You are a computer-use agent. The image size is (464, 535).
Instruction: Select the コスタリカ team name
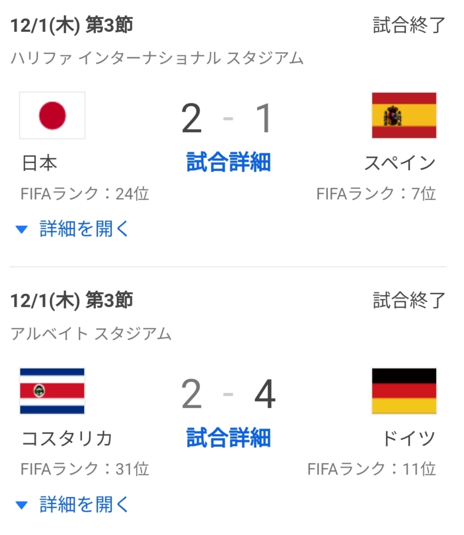point(67,438)
